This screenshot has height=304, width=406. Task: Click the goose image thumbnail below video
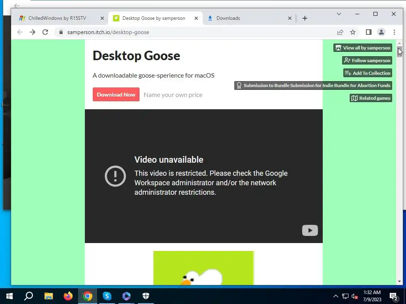[x=203, y=268]
